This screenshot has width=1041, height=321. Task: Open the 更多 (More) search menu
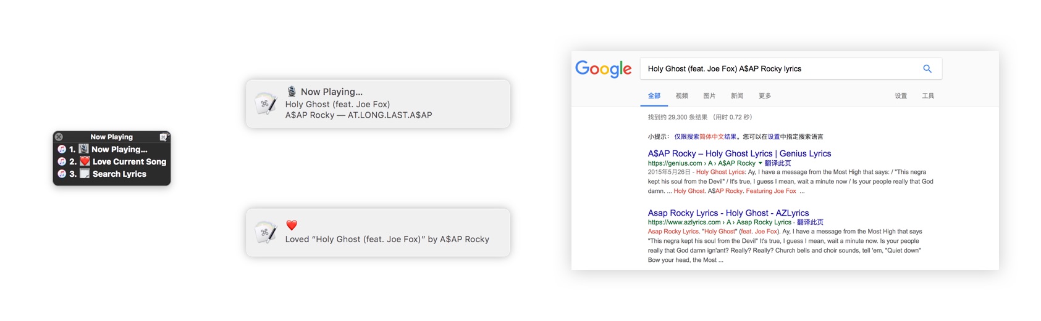click(764, 96)
